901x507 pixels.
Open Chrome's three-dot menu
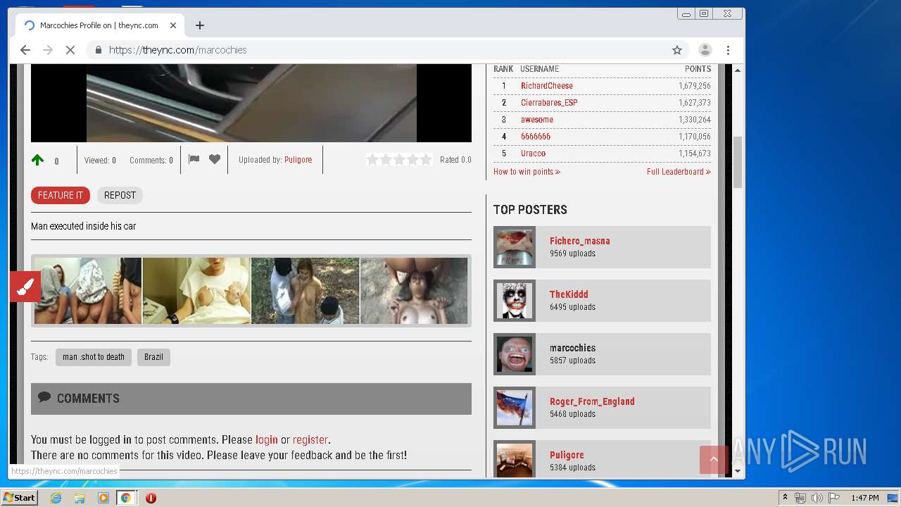[x=728, y=50]
